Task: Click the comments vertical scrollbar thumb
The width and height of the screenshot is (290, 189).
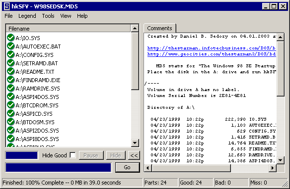Action: click(x=281, y=69)
